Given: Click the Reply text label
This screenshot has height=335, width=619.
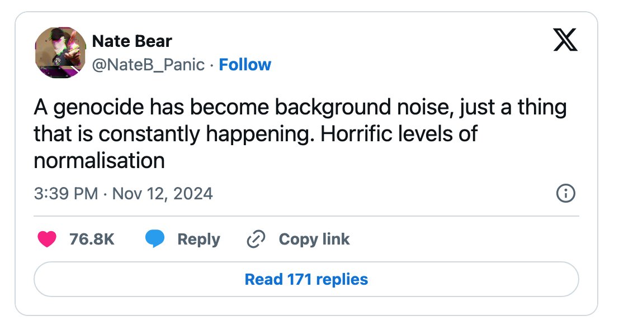Looking at the screenshot, I should (199, 239).
